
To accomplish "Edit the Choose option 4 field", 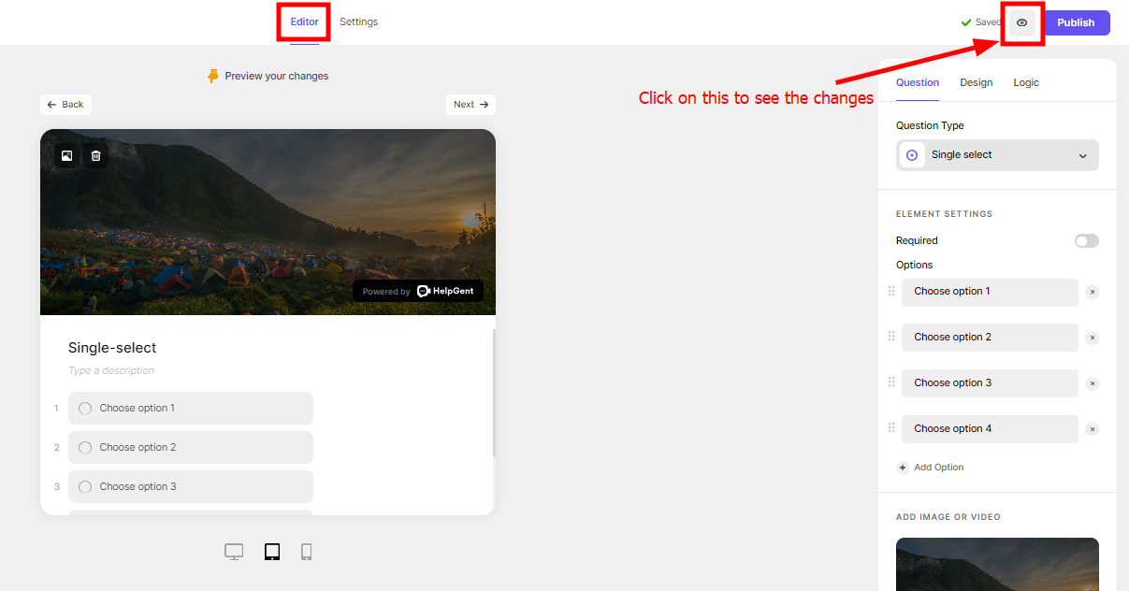I will [x=990, y=429].
